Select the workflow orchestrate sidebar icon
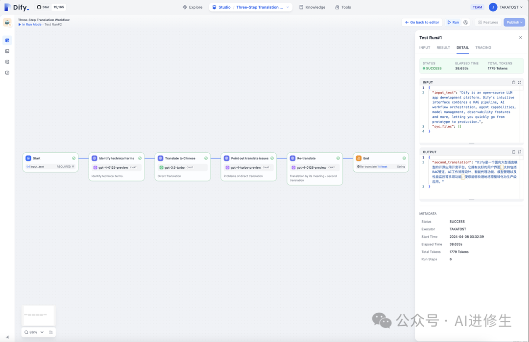 point(7,41)
